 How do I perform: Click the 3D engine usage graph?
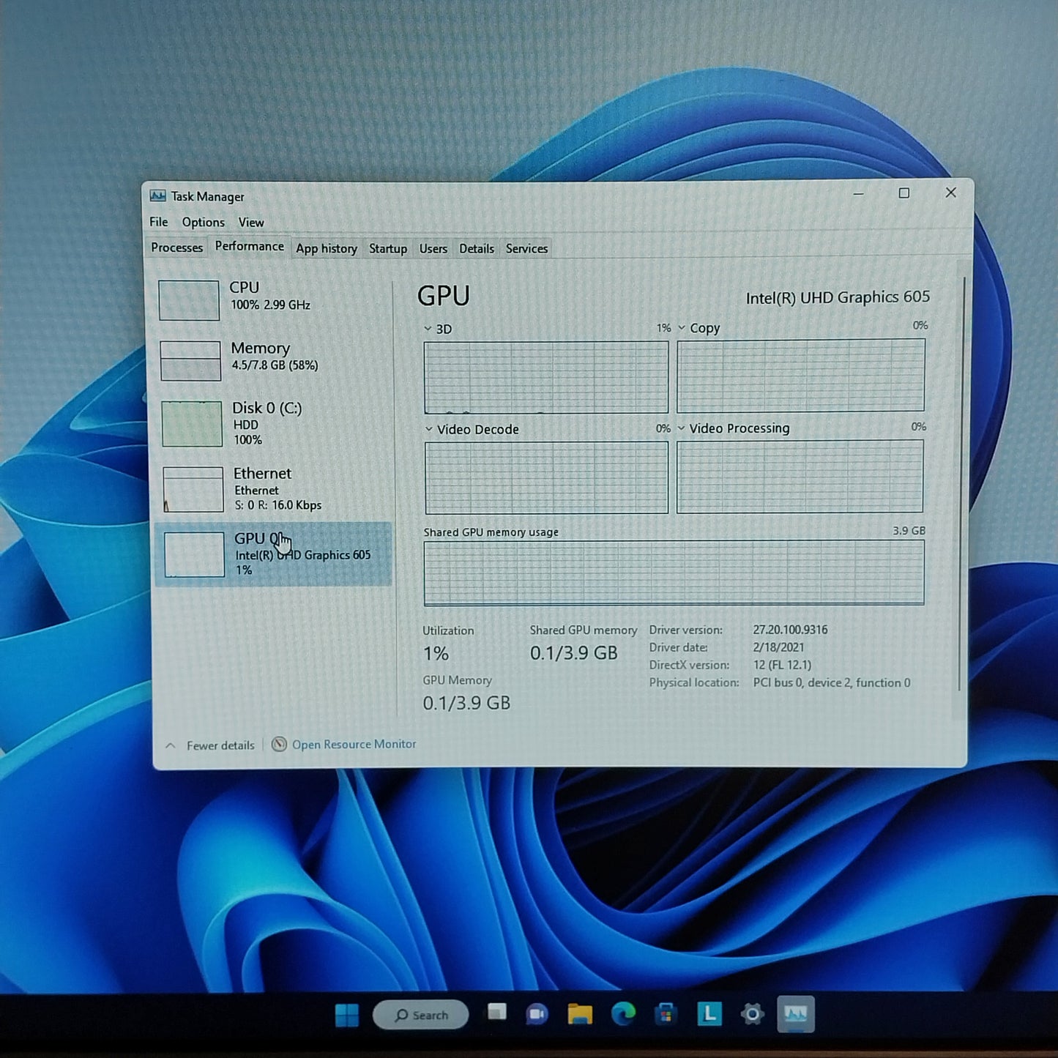(x=546, y=377)
